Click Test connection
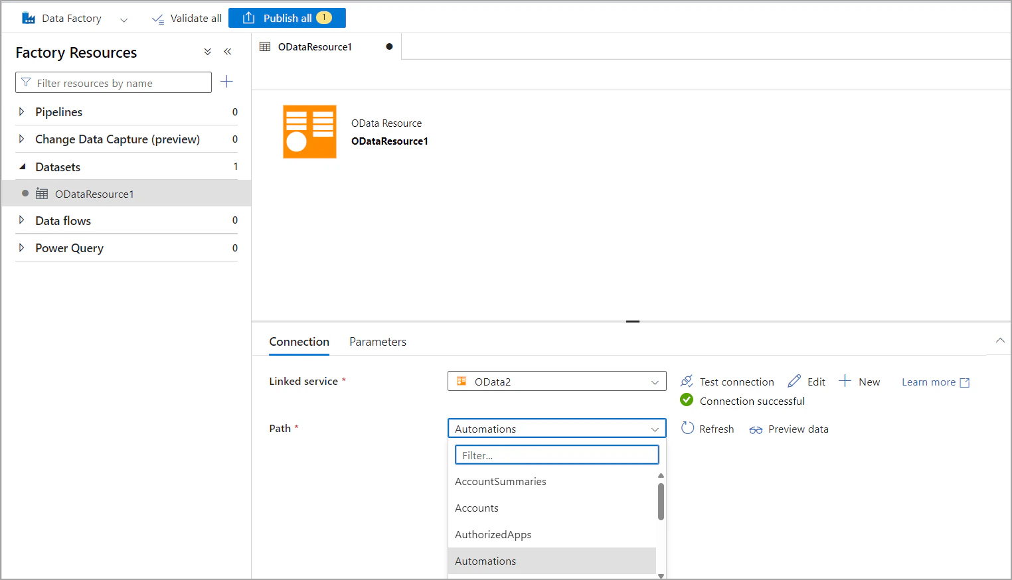This screenshot has width=1012, height=580. 727,382
